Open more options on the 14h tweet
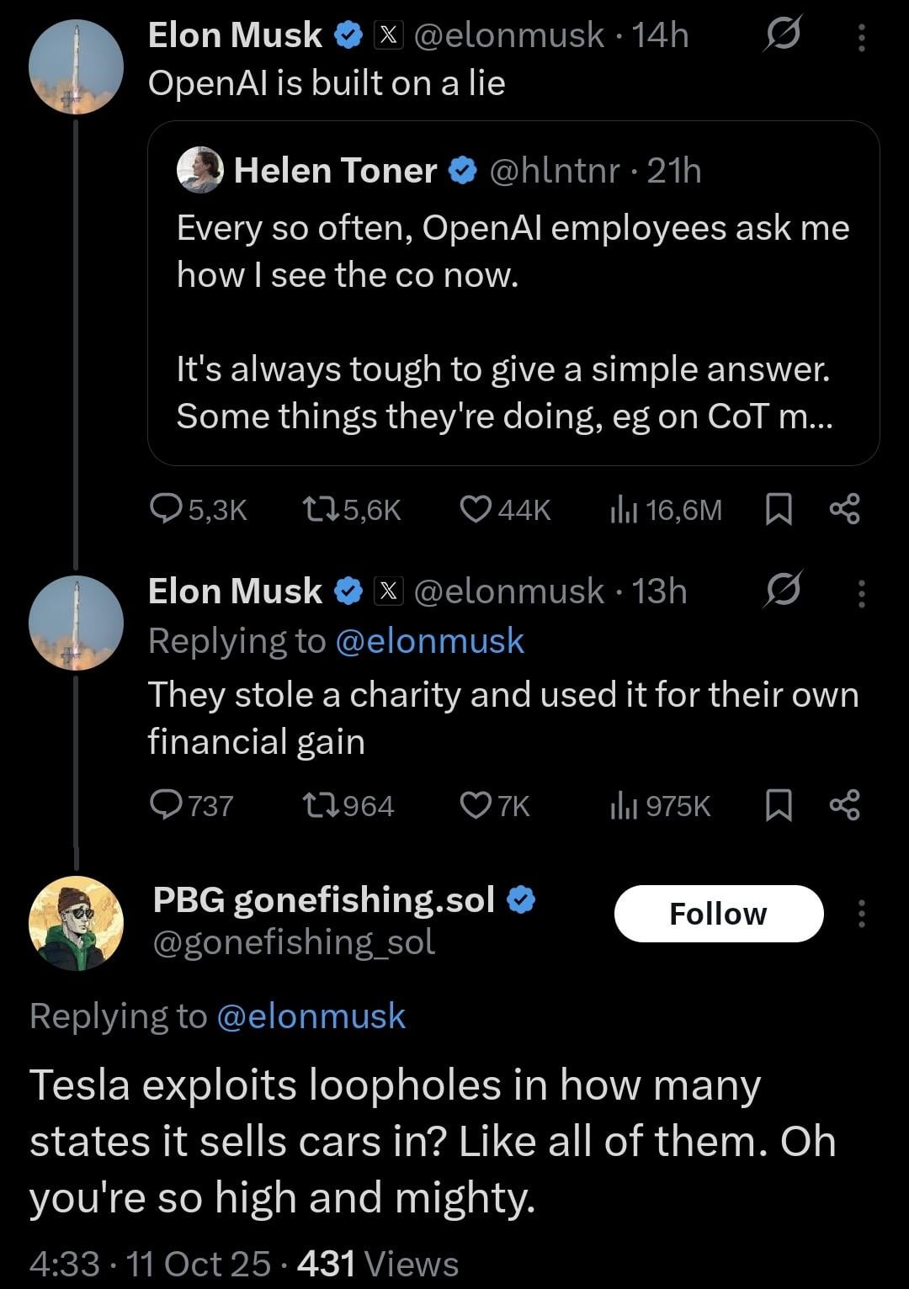This screenshot has width=909, height=1289. (x=861, y=37)
